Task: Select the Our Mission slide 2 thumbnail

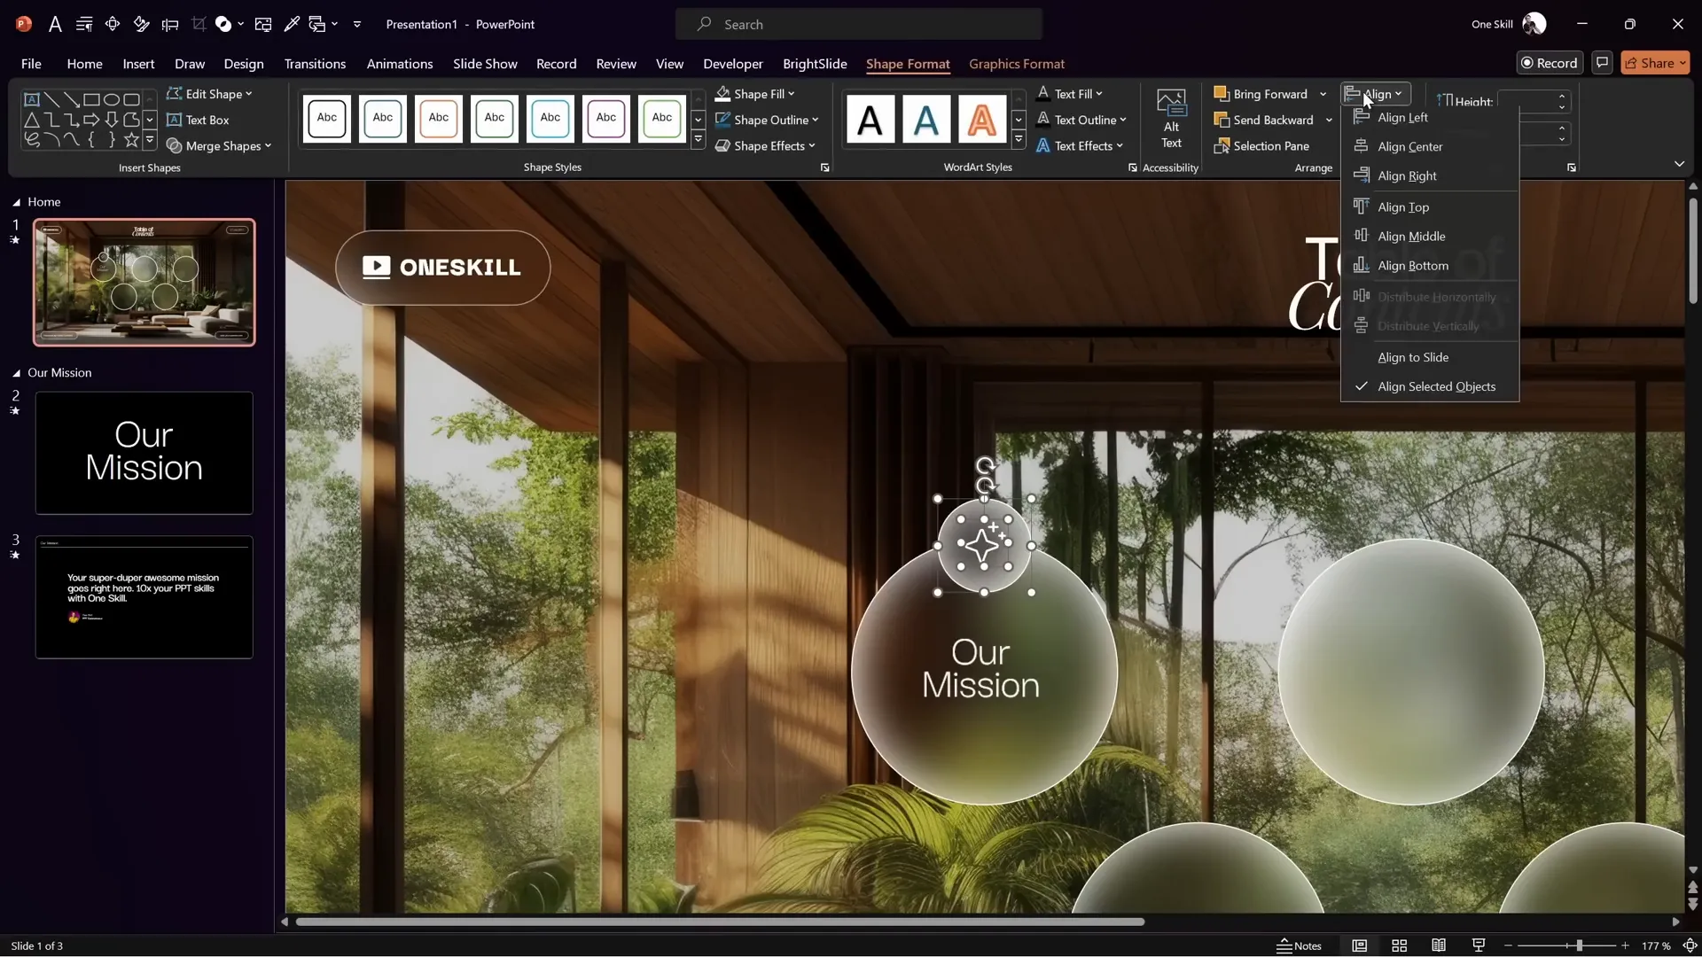Action: (x=144, y=453)
